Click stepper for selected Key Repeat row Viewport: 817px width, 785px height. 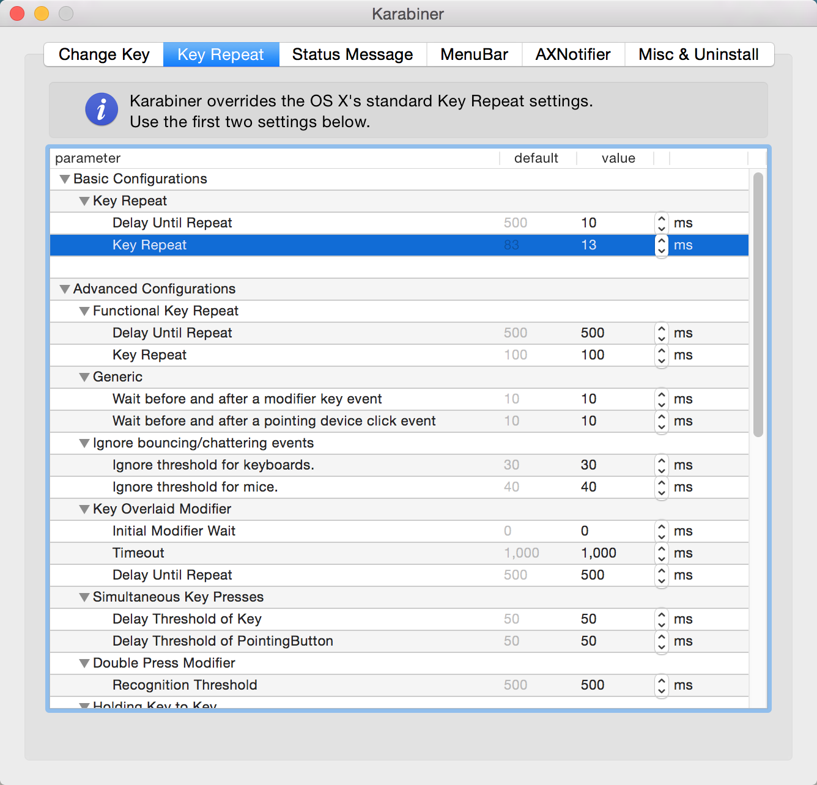click(x=661, y=245)
